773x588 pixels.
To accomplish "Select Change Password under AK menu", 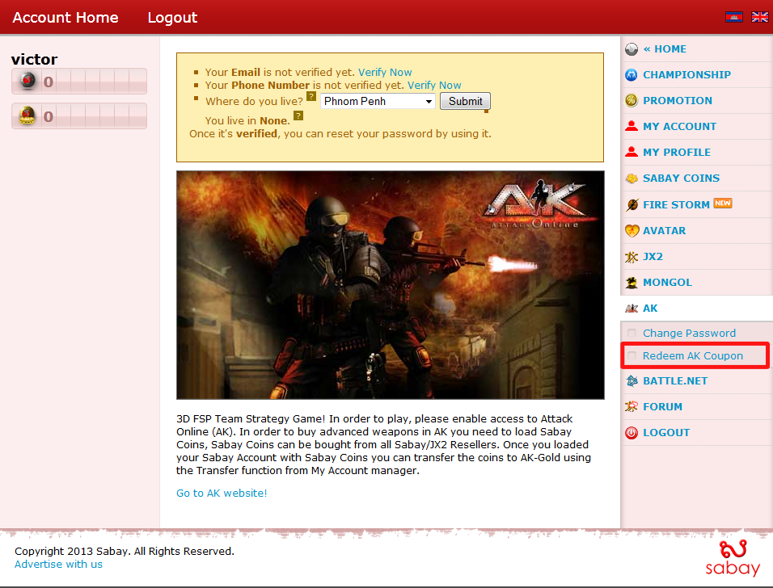I will tap(689, 333).
